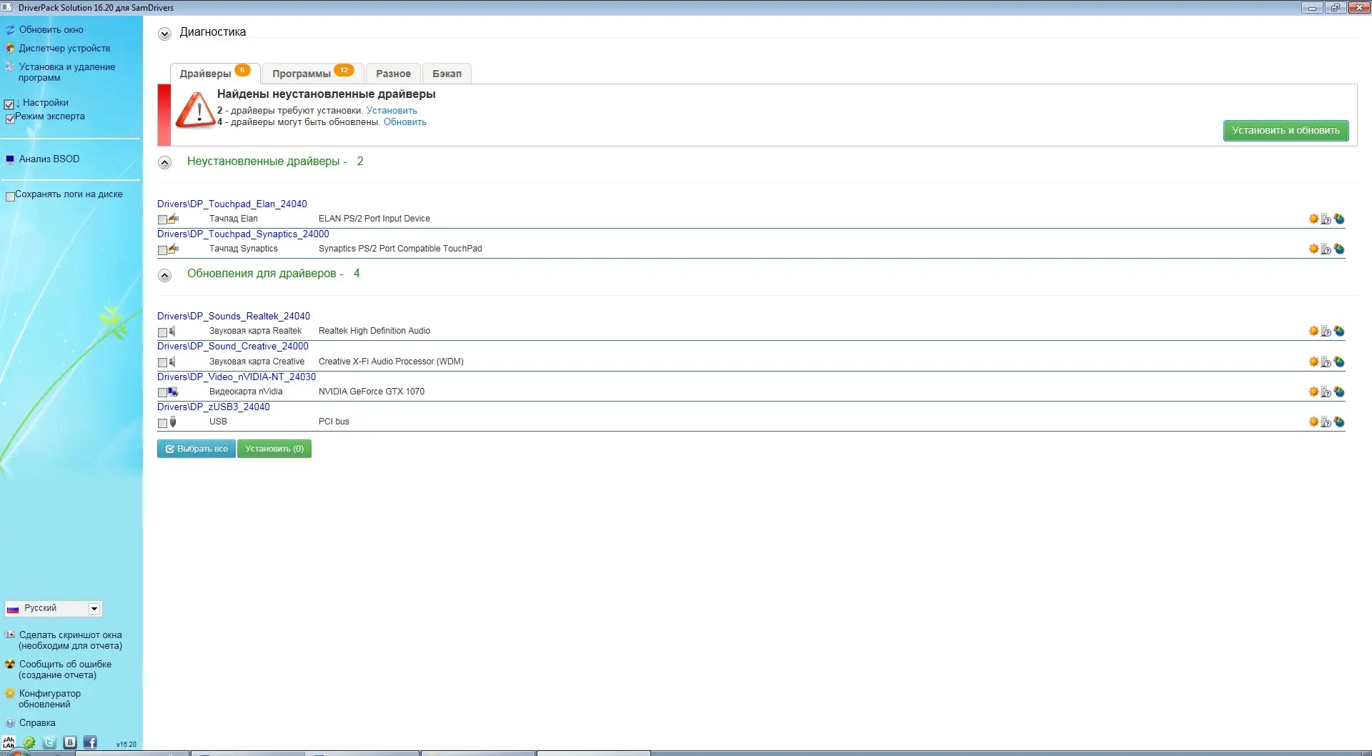Open Drivers\DP_Sounds_Realtek_24040 link
The image size is (1372, 756).
pos(234,316)
